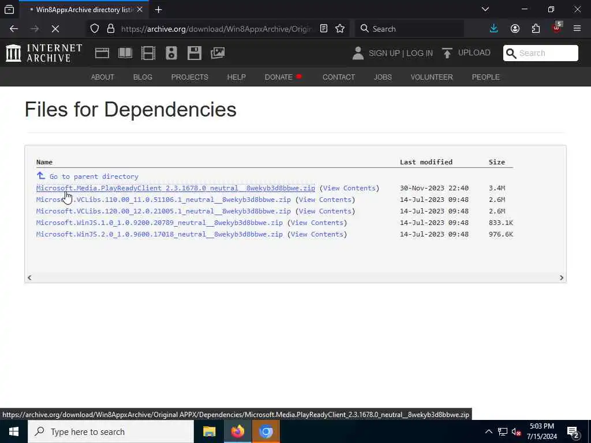Screen dimensions: 591x443
Task: Open the JOBS menu item
Action: point(383,77)
